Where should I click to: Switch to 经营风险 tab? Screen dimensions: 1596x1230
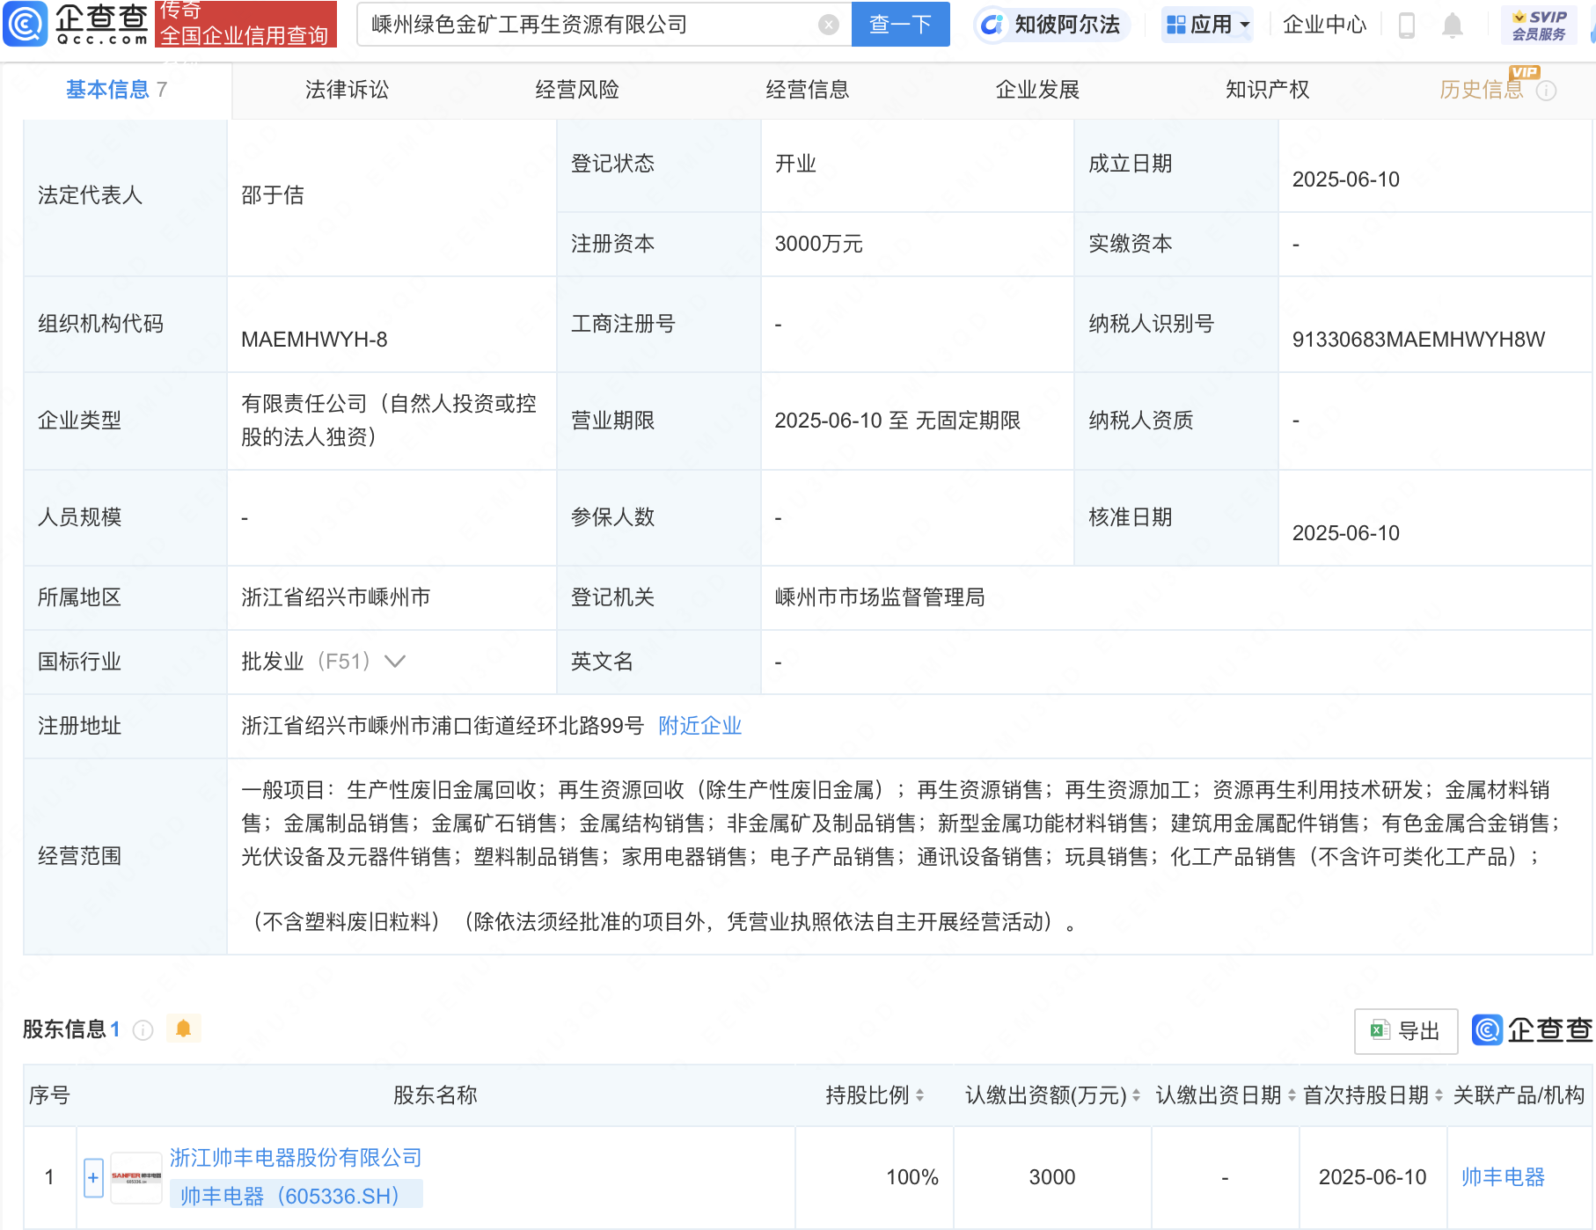(577, 90)
